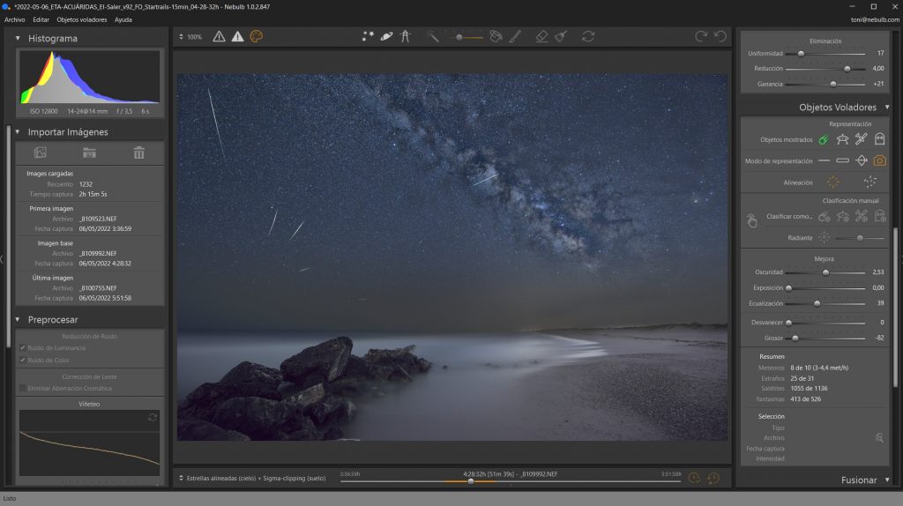Expand the Fusionar section

tap(885, 480)
